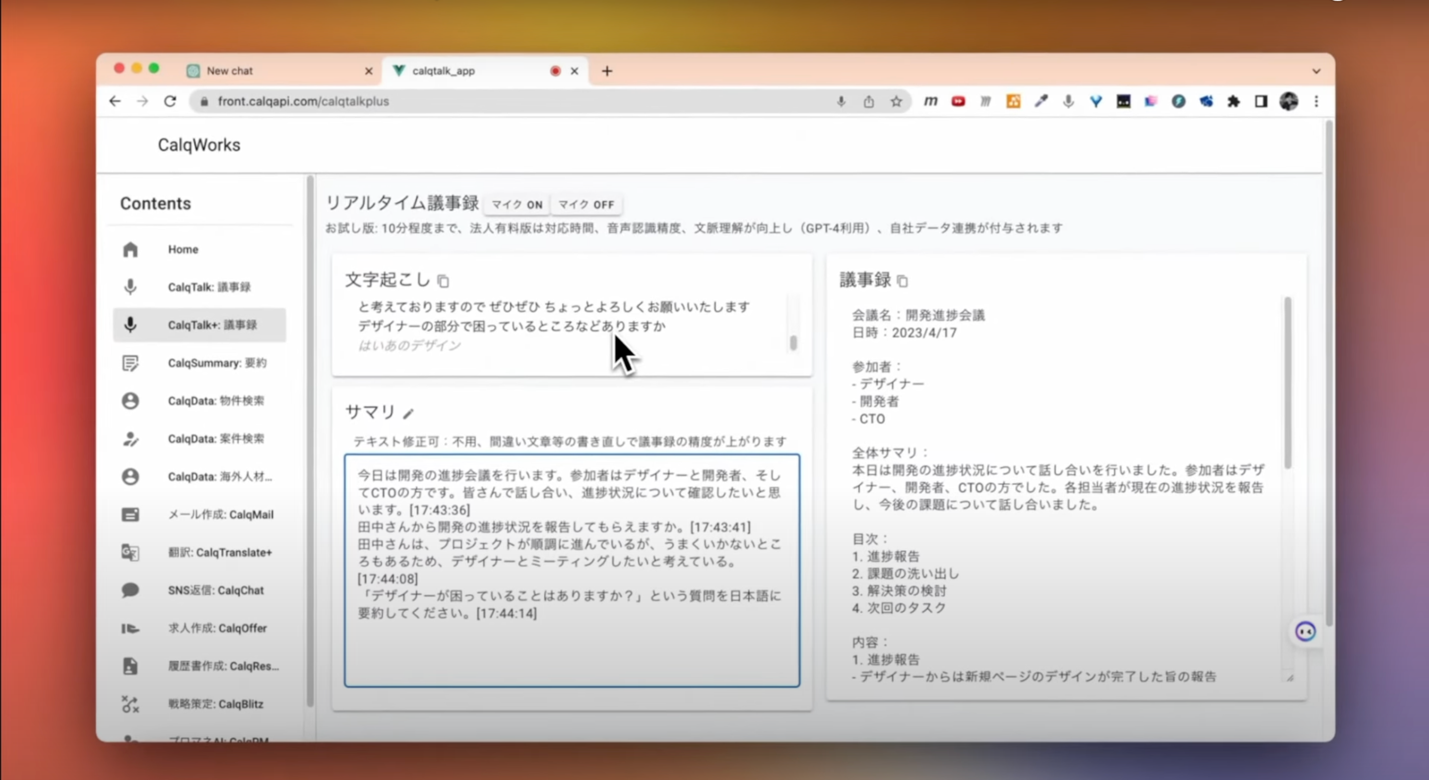The height and width of the screenshot is (780, 1429).
Task: Toggle browser side panel icon
Action: [1261, 102]
